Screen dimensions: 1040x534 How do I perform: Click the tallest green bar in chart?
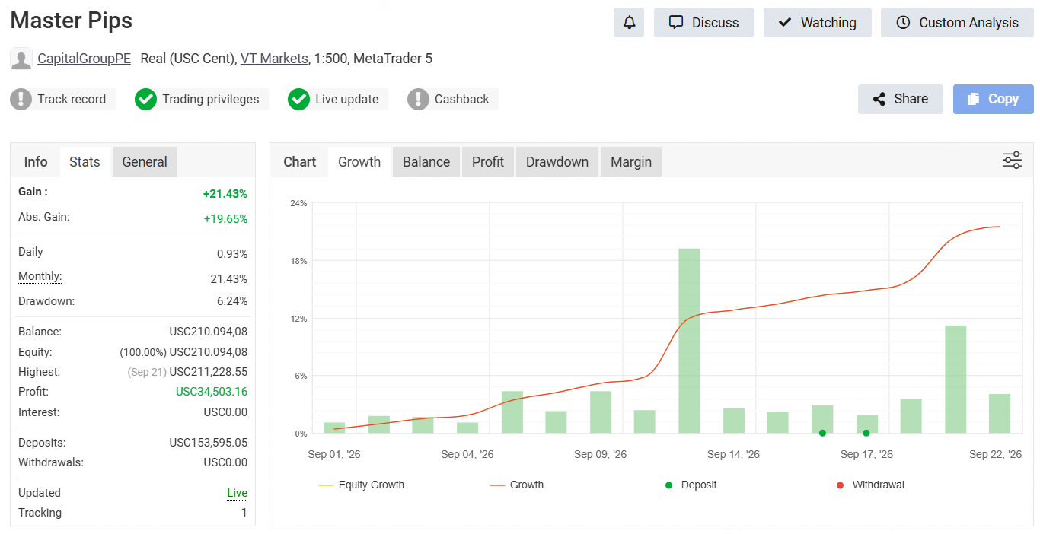pyautogui.click(x=689, y=341)
